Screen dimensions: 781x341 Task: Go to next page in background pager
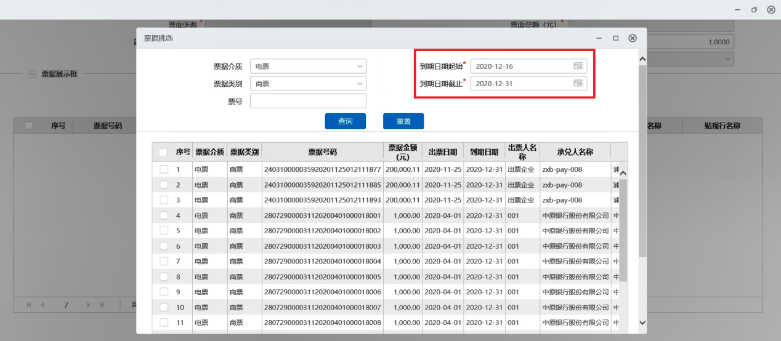(x=89, y=305)
